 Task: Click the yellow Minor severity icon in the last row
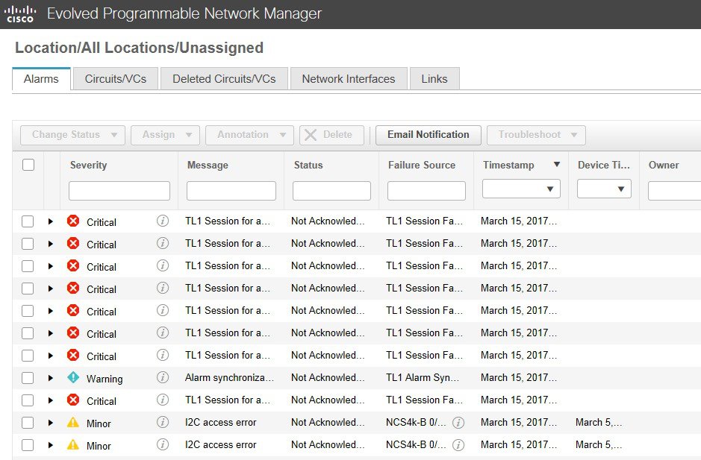[73, 444]
